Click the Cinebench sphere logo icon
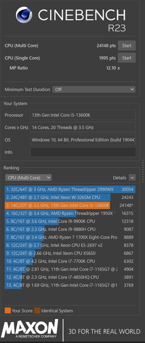This screenshot has height=343, width=145. pos(24,15)
